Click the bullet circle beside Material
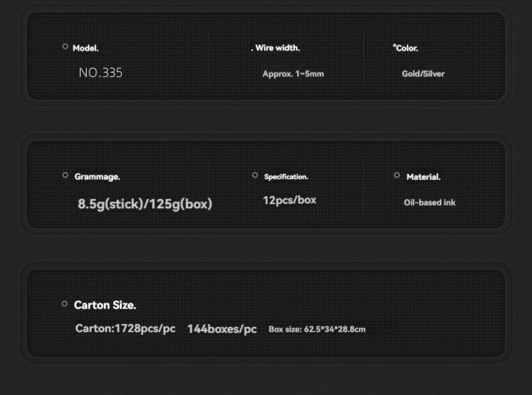Viewport: 532px width, 395px height. point(397,175)
